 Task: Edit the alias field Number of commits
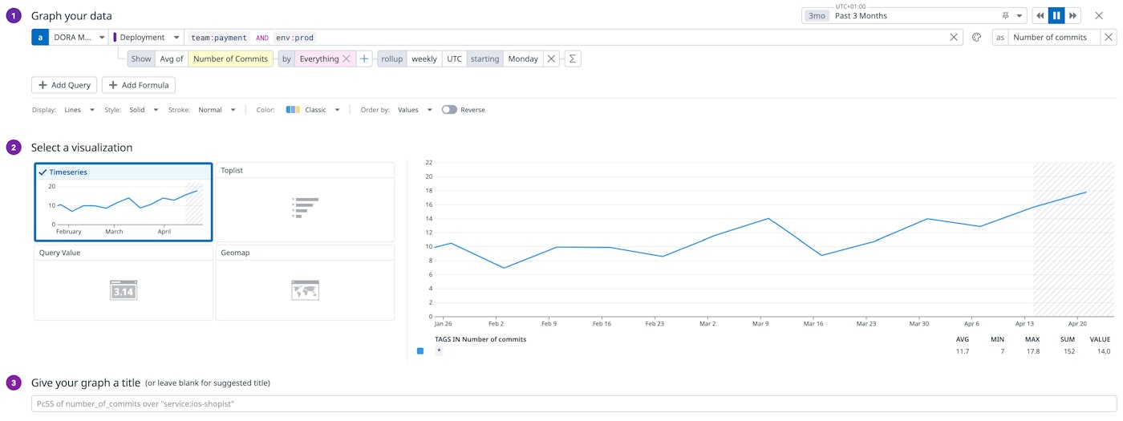pos(1054,38)
